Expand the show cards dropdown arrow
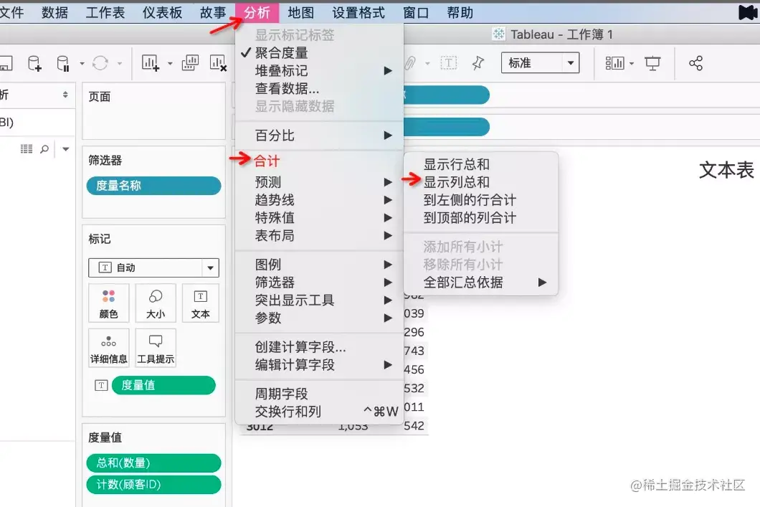 coord(632,64)
